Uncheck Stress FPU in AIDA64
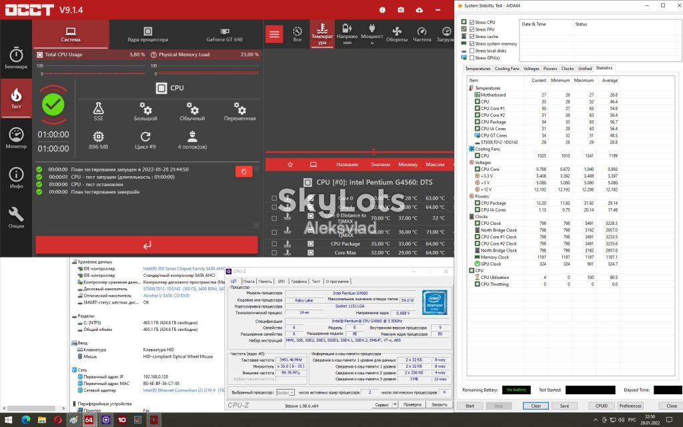Image resolution: width=683 pixels, height=427 pixels. tap(472, 29)
